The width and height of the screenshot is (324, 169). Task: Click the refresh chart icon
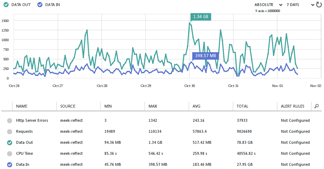[x=319, y=5]
